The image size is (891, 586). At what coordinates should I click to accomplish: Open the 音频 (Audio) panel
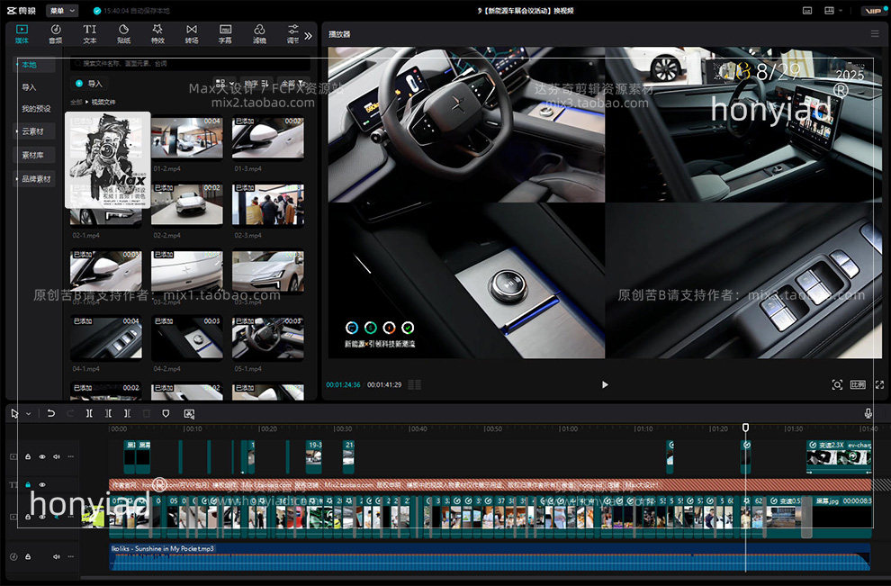pyautogui.click(x=55, y=34)
